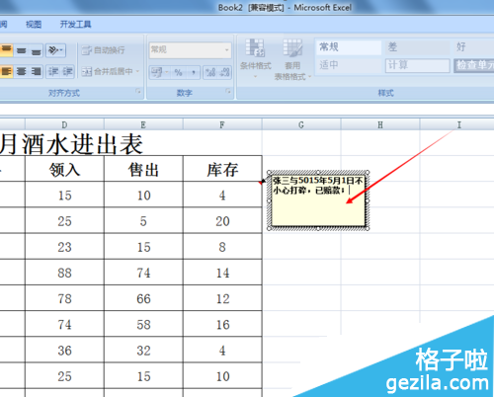Open the 对齐方式 dialog launcher
Screen dimensions: 494x397
pyautogui.click(x=138, y=91)
